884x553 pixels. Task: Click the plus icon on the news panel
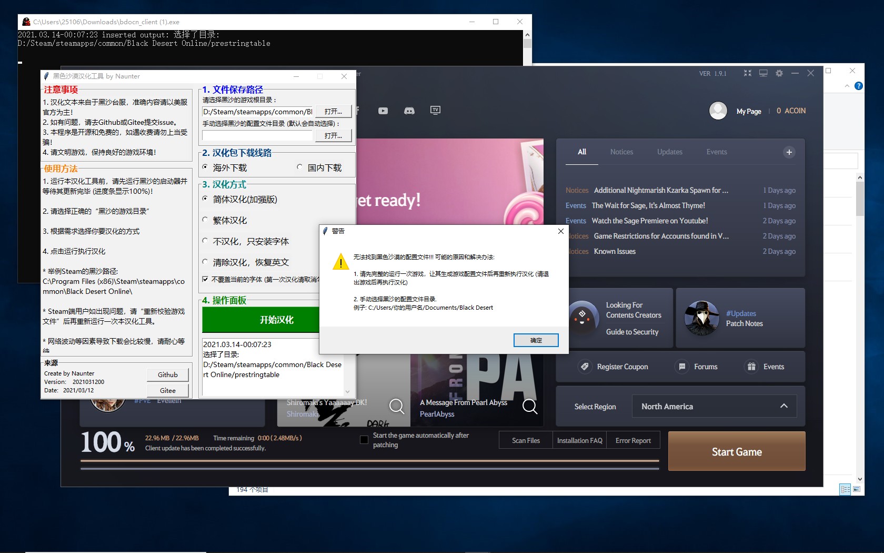pos(789,152)
